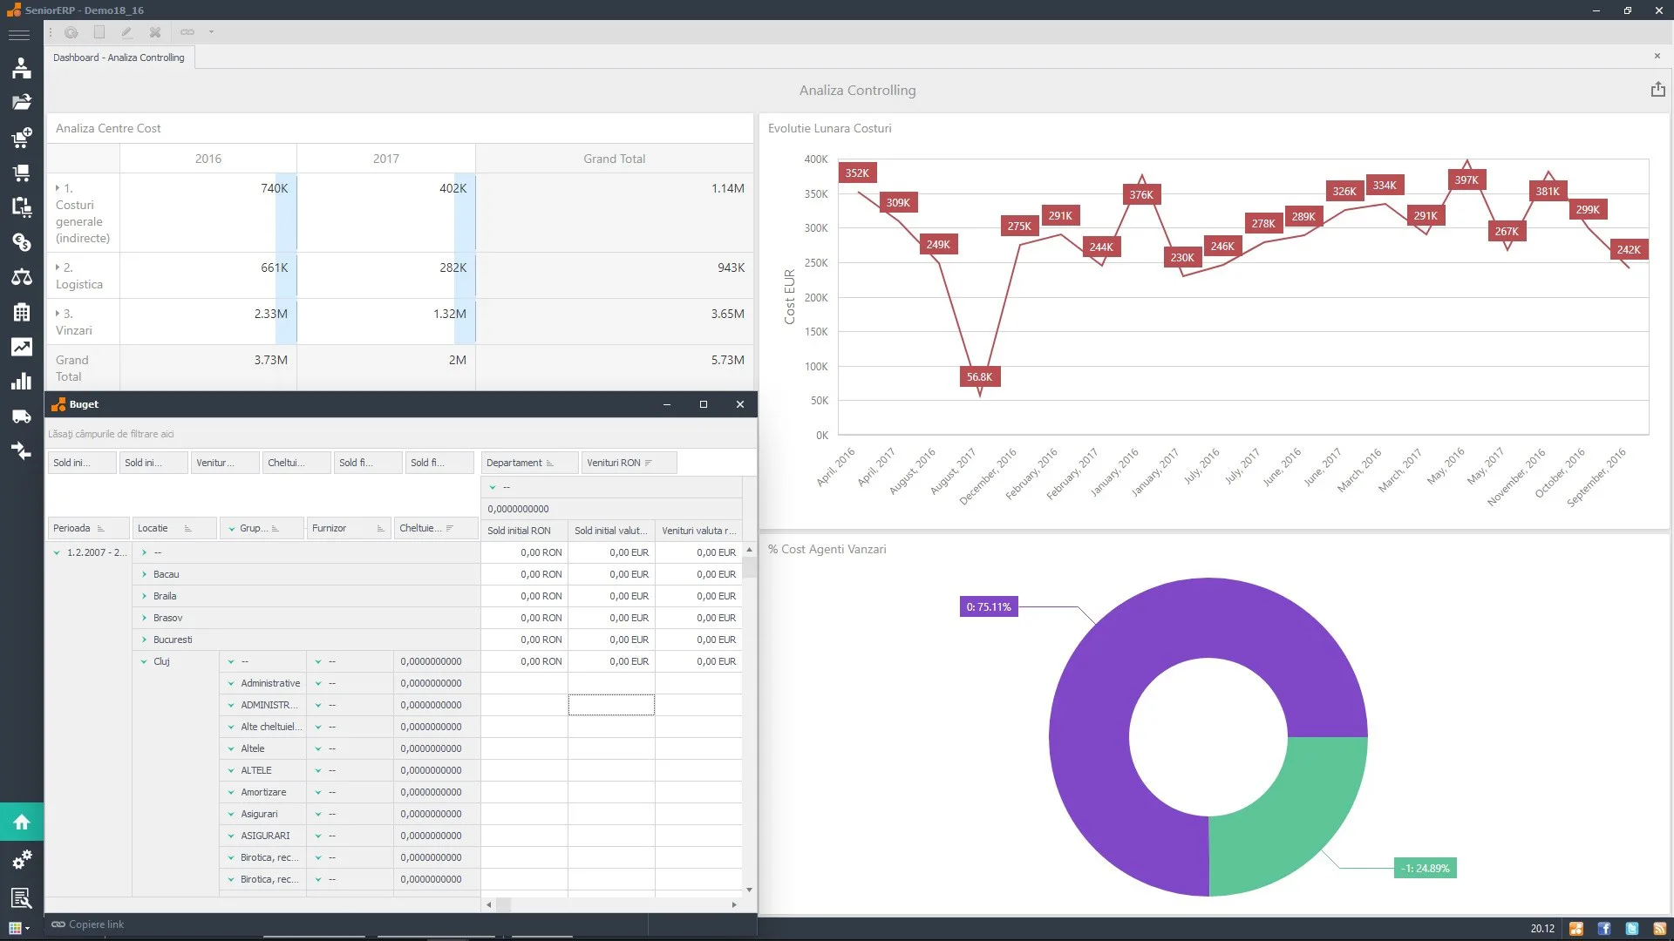Open the shopping cart with boxes module
This screenshot has width=1674, height=941.
pos(21,173)
